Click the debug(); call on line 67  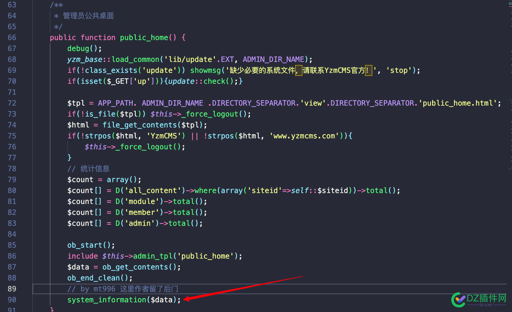85,49
